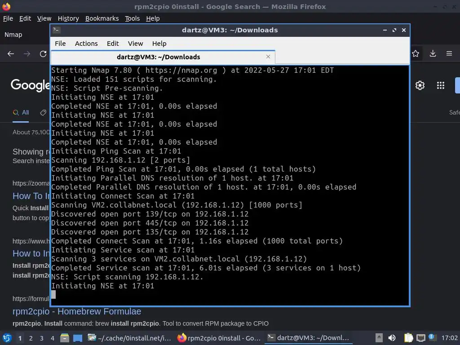Click the 'Initiating Connect Scan at 17:01' line
The width and height of the screenshot is (460, 345).
(123, 196)
